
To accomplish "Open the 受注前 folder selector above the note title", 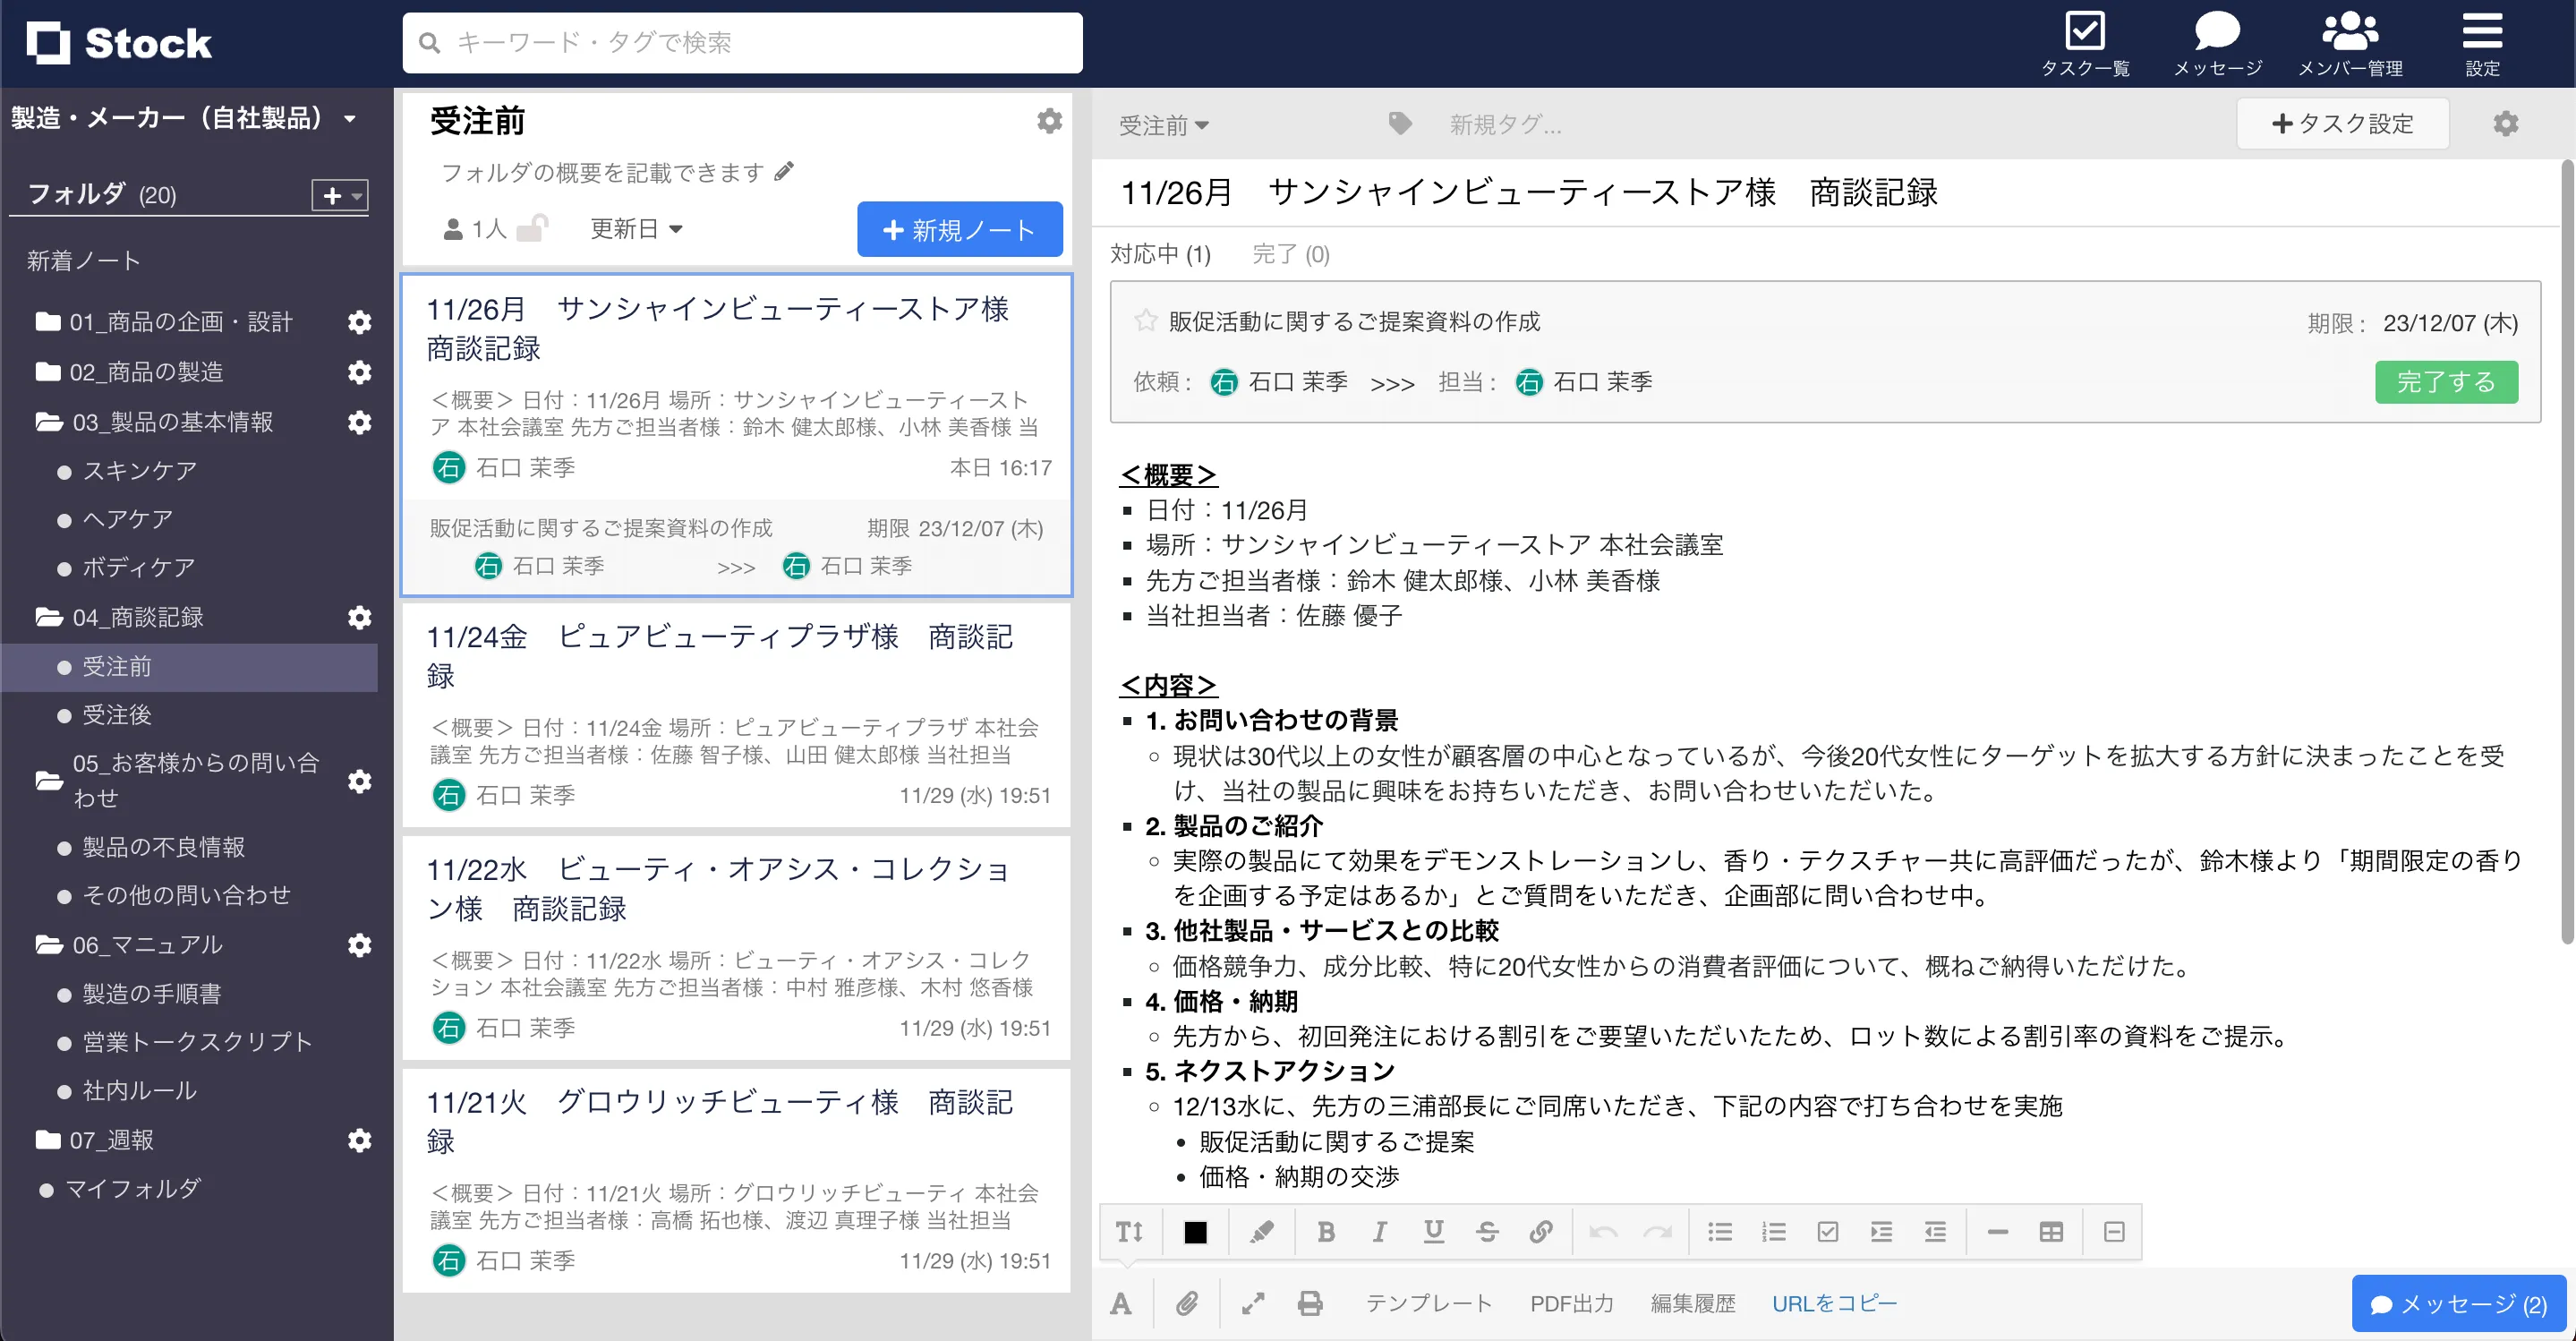I will pos(1162,125).
